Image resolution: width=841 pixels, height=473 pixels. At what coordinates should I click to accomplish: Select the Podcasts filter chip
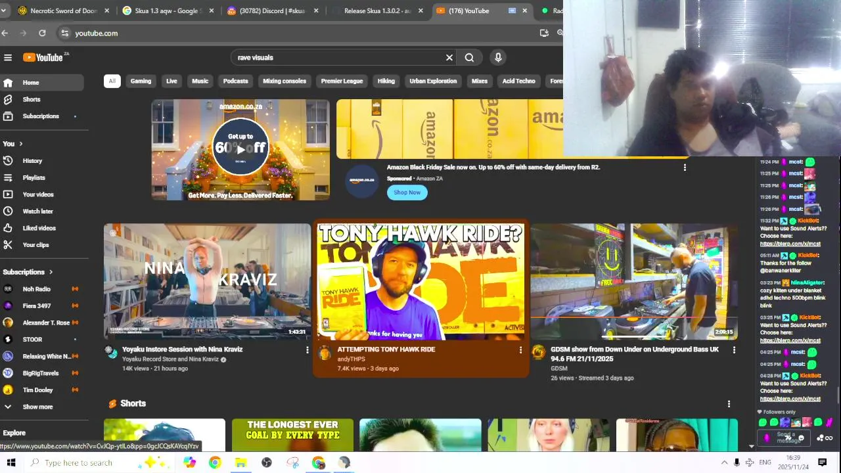[235, 81]
